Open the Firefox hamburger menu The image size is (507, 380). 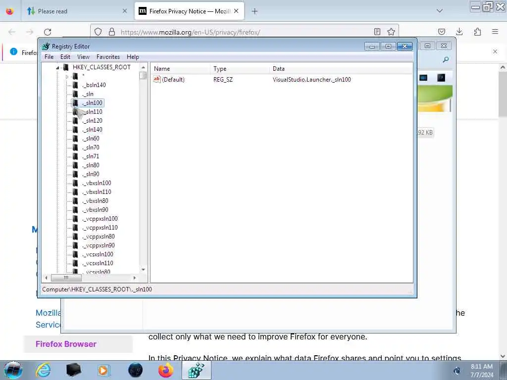[x=495, y=32]
